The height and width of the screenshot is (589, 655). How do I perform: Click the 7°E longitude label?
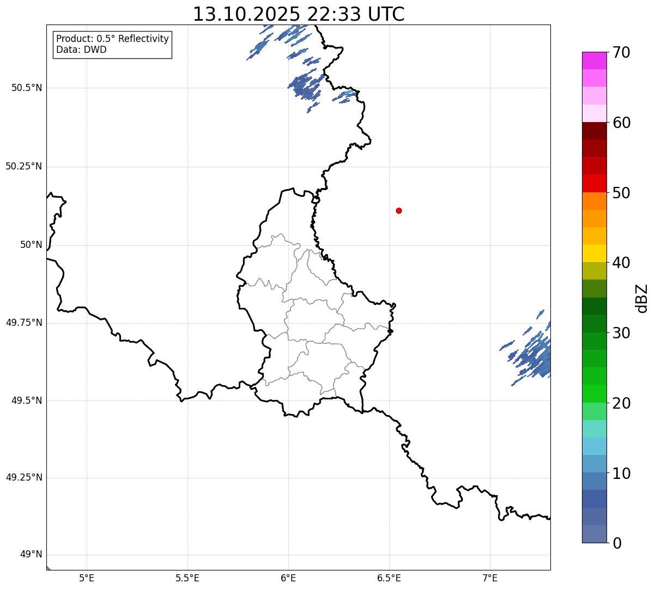click(x=490, y=579)
